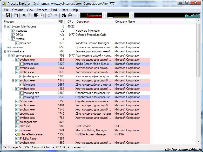Click 'Processes: 57' in status bar

point(77,147)
